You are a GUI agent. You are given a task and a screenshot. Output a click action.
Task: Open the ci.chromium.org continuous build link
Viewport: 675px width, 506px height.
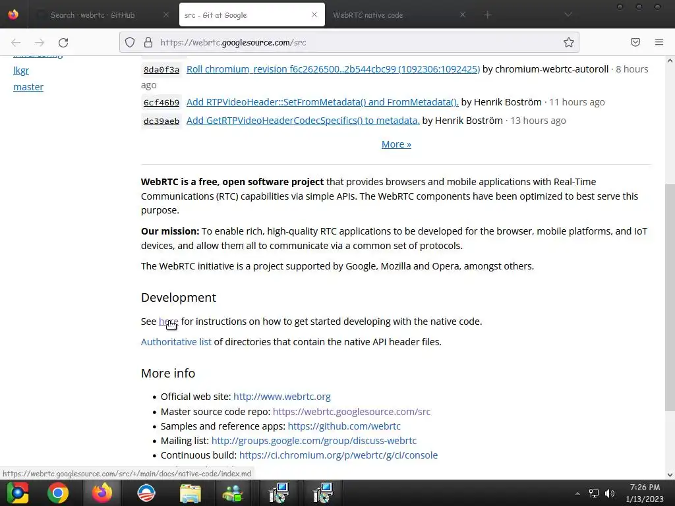338,455
